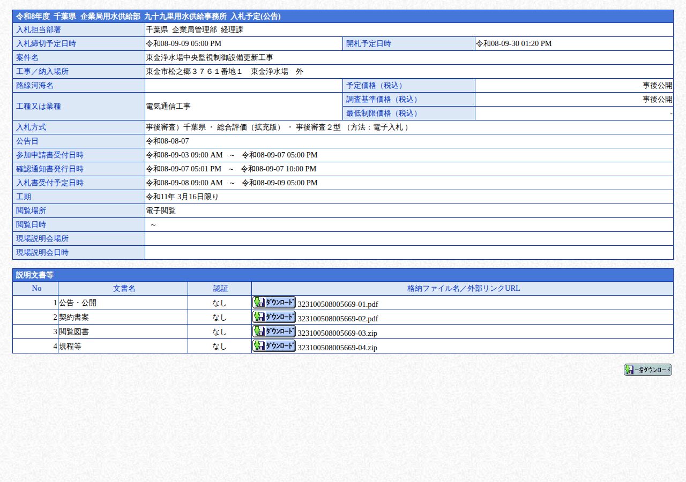The height and width of the screenshot is (482, 686).
Task: Click value 令和11年 3月16日限り
Action: coord(182,197)
